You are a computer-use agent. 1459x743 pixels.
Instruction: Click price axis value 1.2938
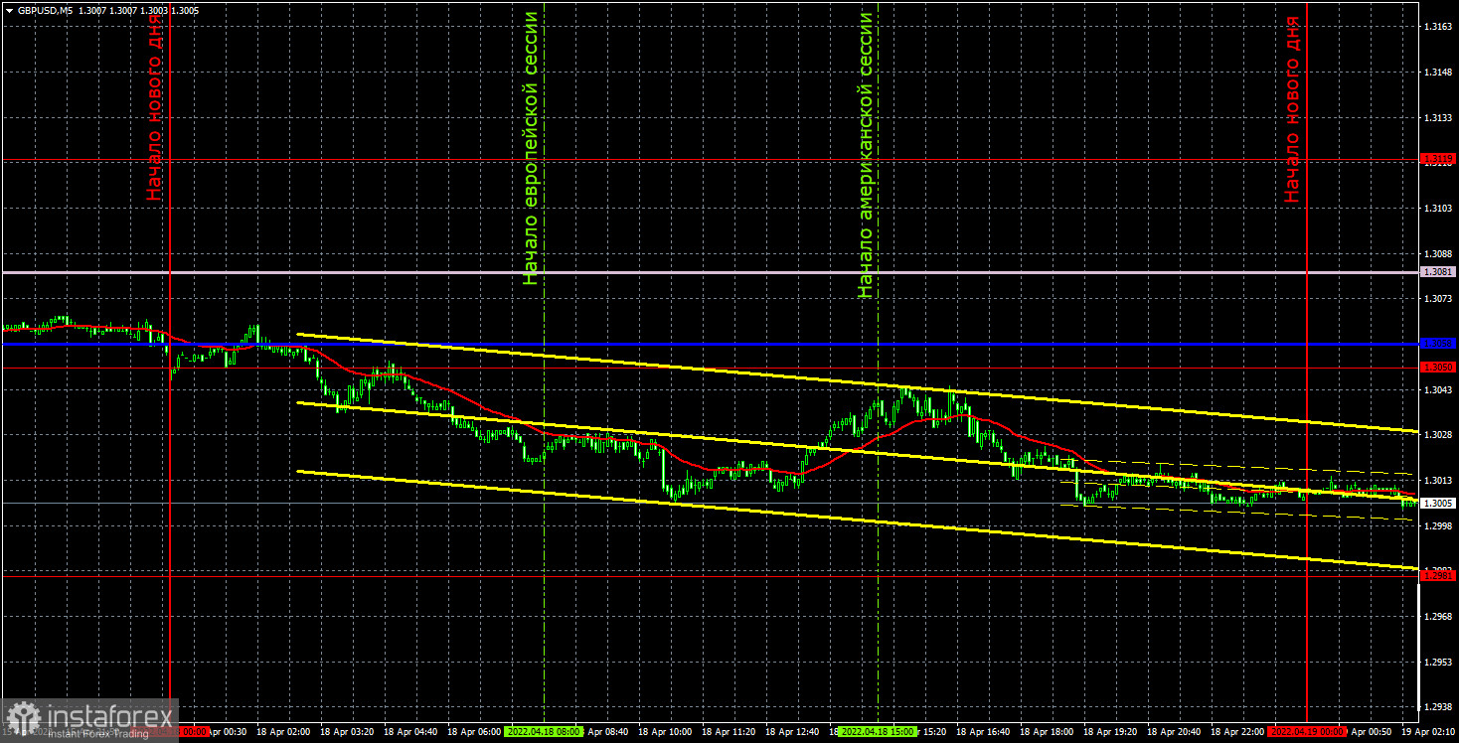pyautogui.click(x=1438, y=707)
